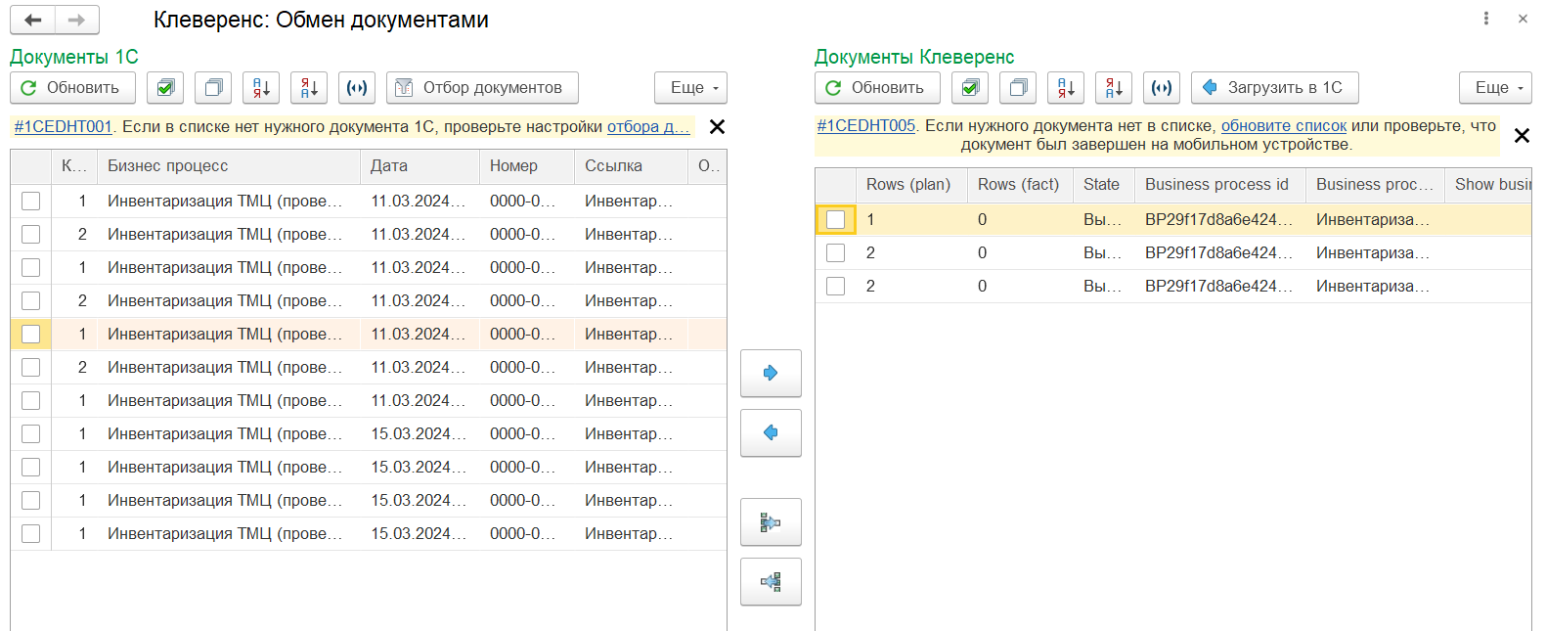Click the Ссылка column header
Screen dimensions: 1546x631
(x=631, y=166)
